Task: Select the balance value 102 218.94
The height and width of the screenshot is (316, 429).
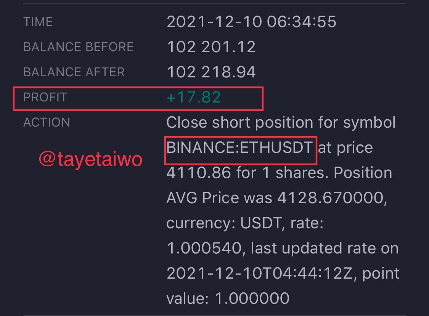Action: [x=211, y=72]
